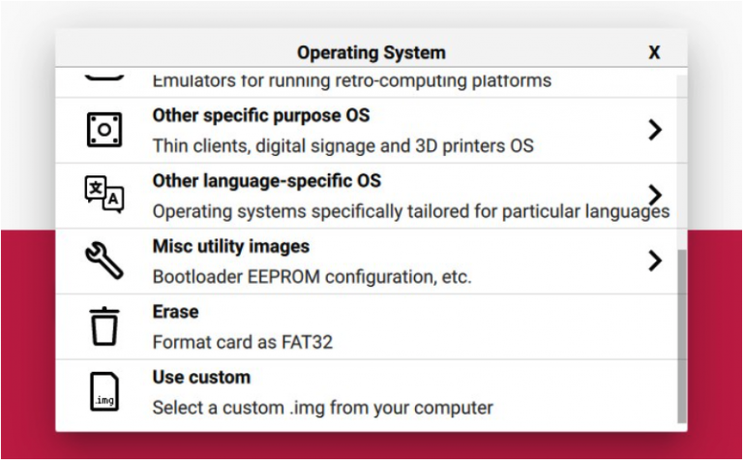Viewport: 743px width, 461px height.
Task: Expand Other specific purpose OS chevron
Action: [x=655, y=130]
